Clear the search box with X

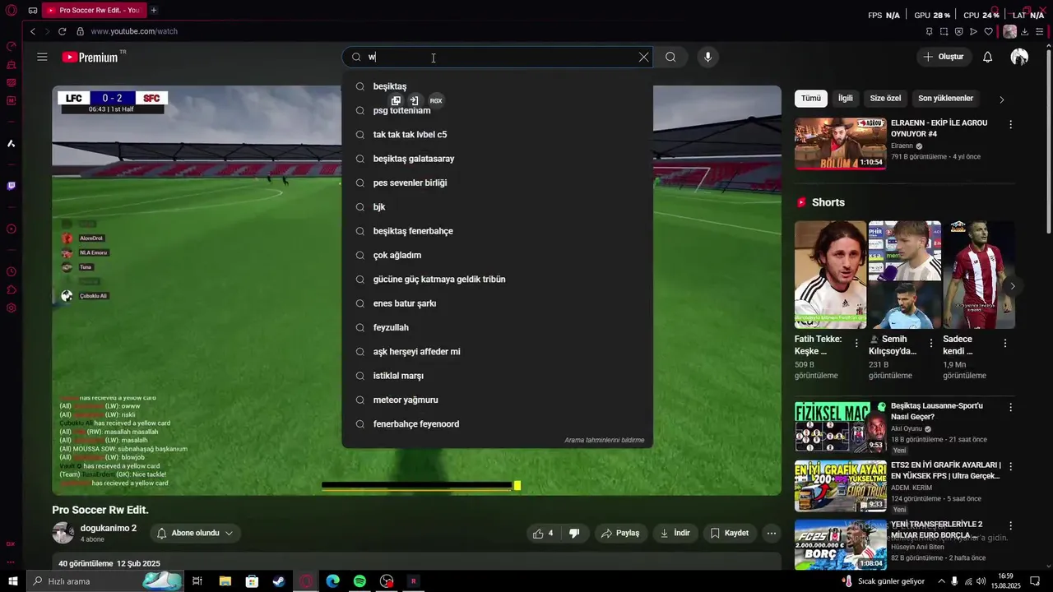(x=643, y=57)
